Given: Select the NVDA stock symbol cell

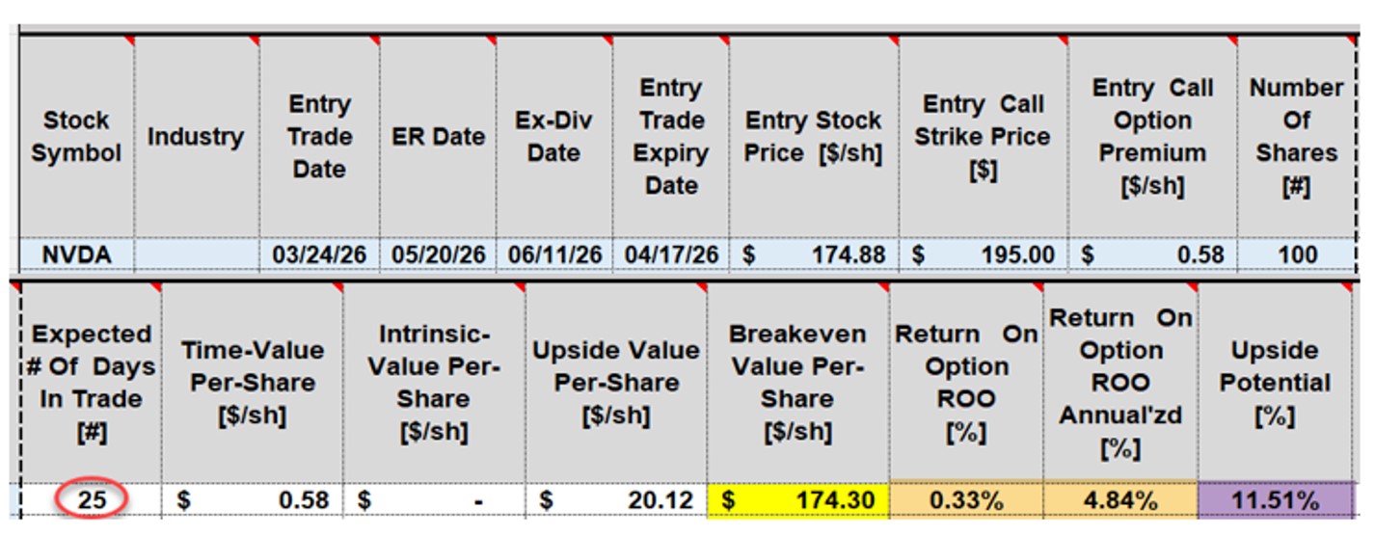Looking at the screenshot, I should 76,255.
